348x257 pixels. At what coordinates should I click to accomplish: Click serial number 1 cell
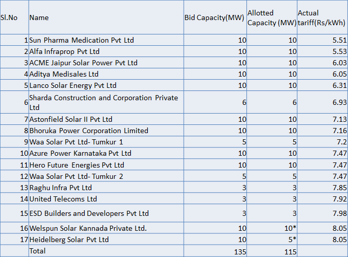point(14,40)
